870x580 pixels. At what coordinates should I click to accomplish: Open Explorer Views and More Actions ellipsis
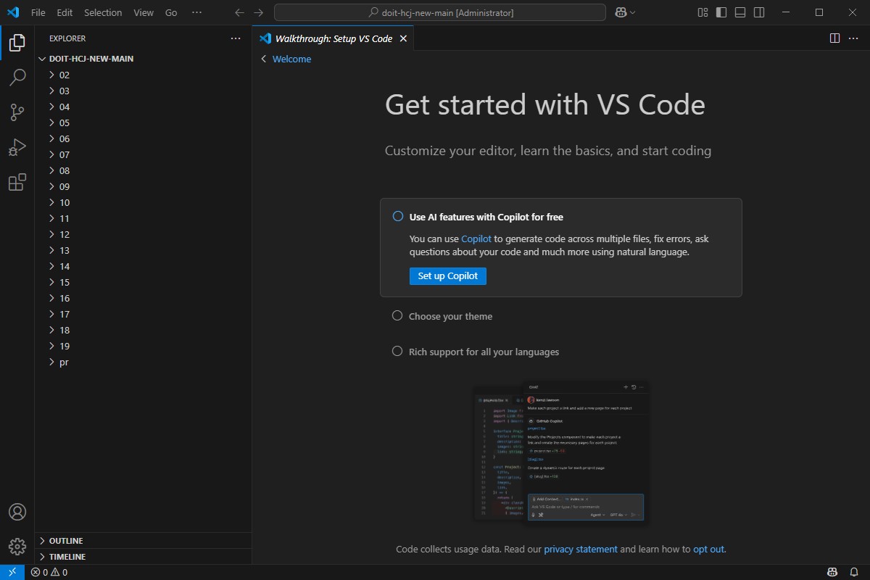235,38
